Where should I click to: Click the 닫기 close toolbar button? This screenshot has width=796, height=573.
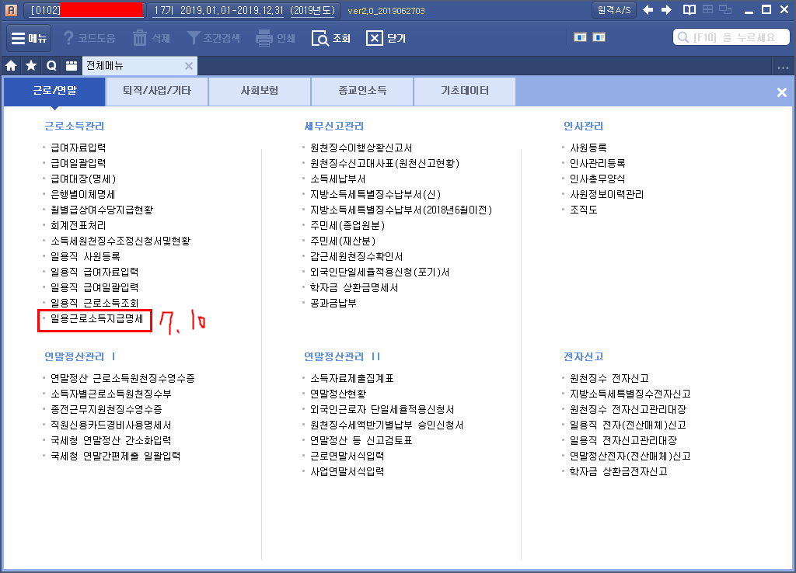pyautogui.click(x=386, y=38)
